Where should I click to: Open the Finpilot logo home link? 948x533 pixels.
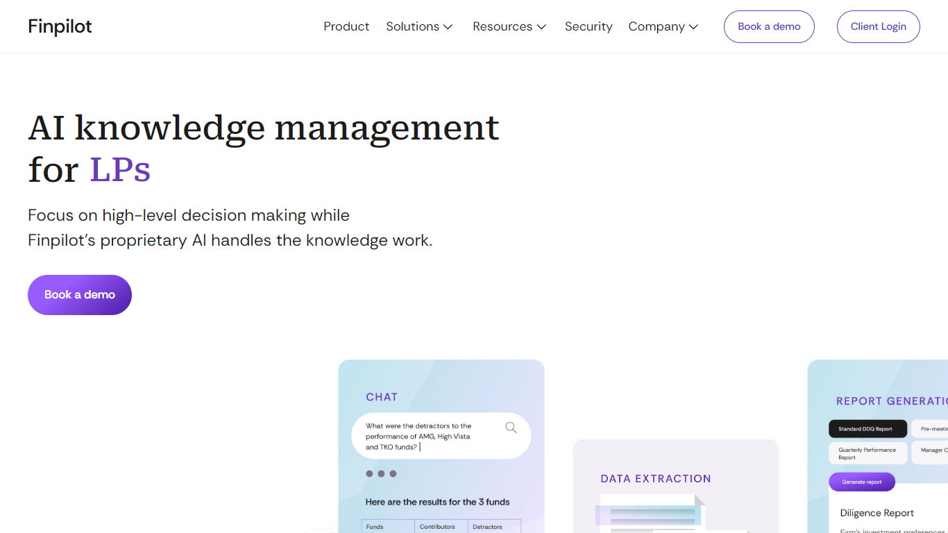click(60, 26)
